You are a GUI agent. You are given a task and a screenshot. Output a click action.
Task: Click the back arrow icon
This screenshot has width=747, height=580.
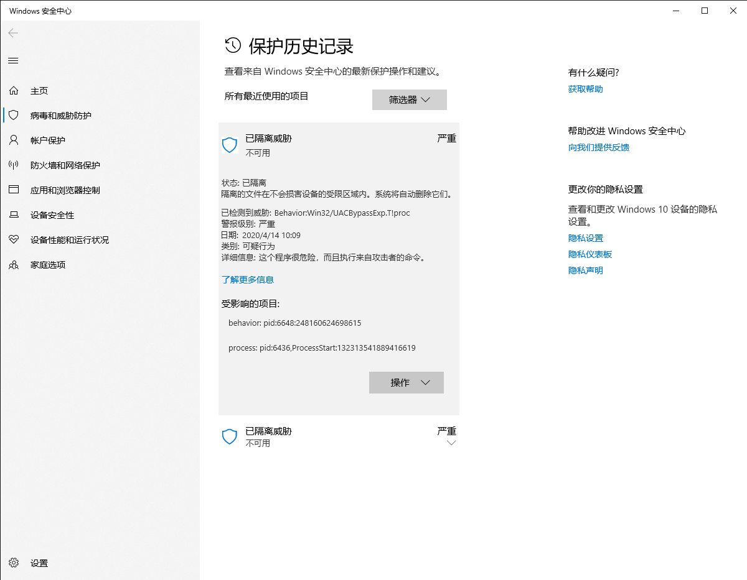13,33
